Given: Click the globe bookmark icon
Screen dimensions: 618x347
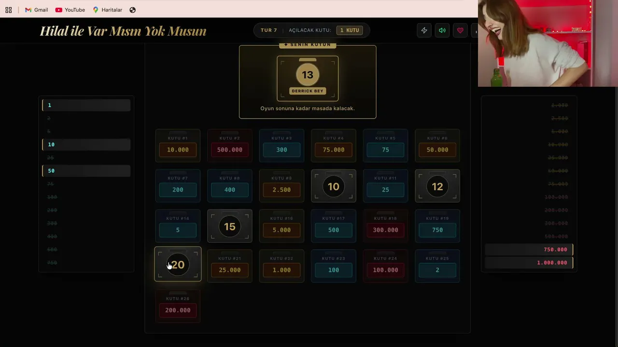Looking at the screenshot, I should pyautogui.click(x=133, y=10).
